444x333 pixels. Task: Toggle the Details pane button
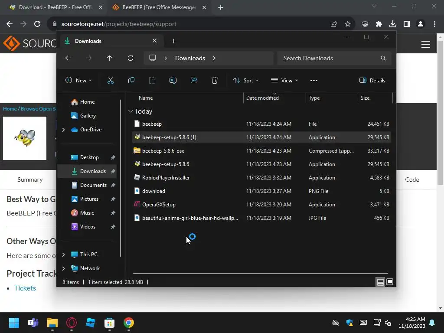pyautogui.click(x=372, y=80)
